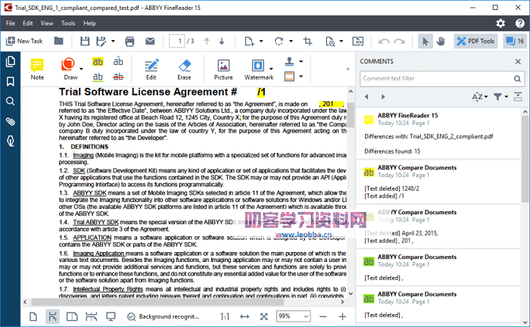Open the Bookmarks panel in the left sidebar
The image size is (530, 327).
point(11,82)
